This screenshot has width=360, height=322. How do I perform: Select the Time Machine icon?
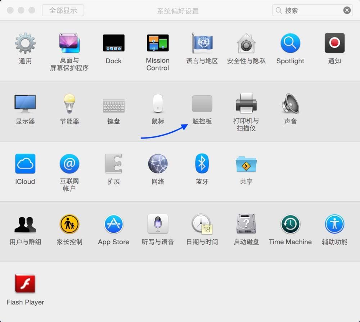coord(290,224)
